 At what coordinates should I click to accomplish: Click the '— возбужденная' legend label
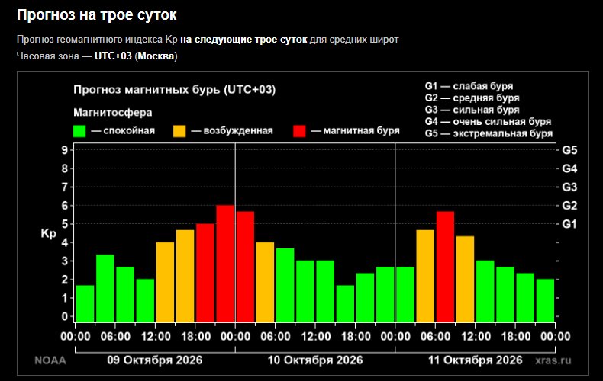tap(232, 131)
